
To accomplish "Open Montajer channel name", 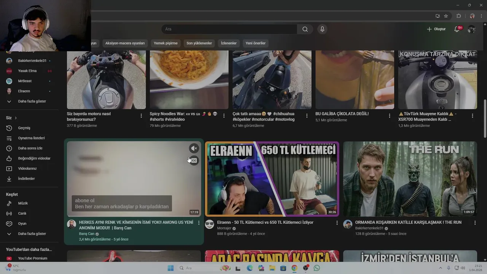I will [224, 228].
